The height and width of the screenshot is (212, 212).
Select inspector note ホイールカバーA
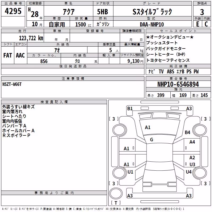(18, 130)
